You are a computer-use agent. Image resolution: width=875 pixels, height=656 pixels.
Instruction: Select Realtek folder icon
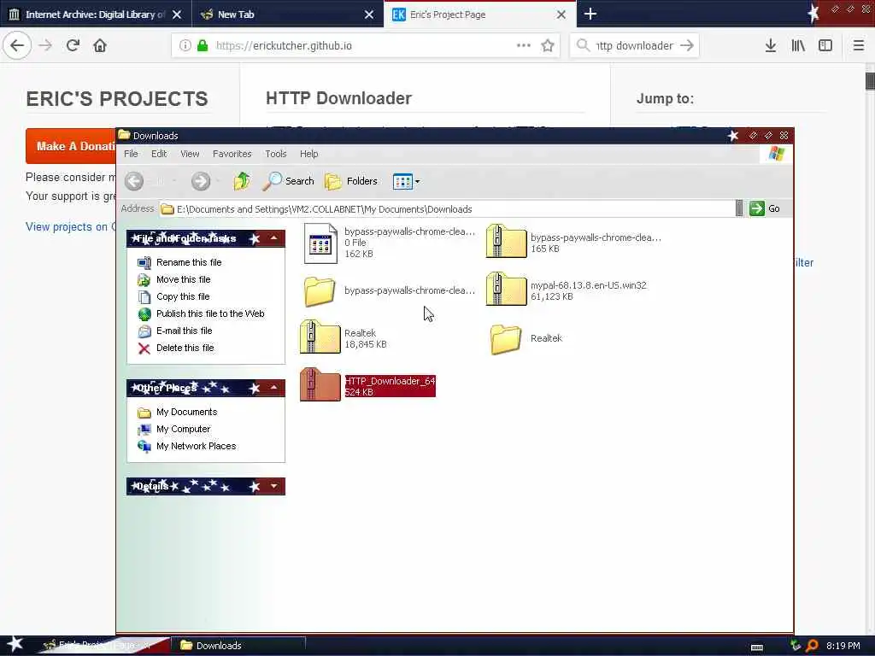506,339
